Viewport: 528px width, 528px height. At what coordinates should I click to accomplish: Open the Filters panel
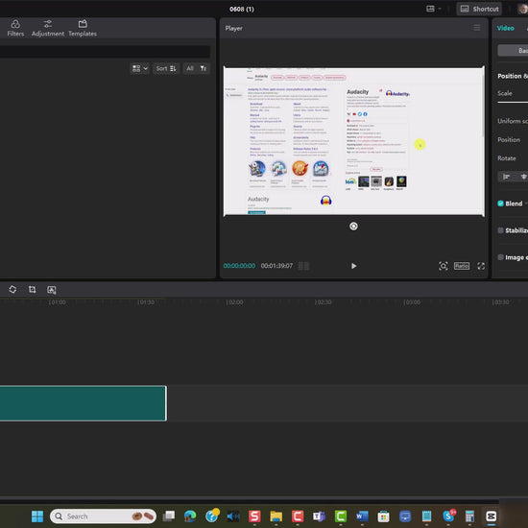(15, 28)
